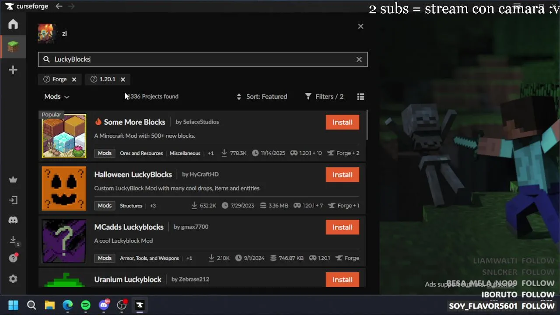Open the premium crown icon
The image size is (560, 315).
(x=13, y=180)
